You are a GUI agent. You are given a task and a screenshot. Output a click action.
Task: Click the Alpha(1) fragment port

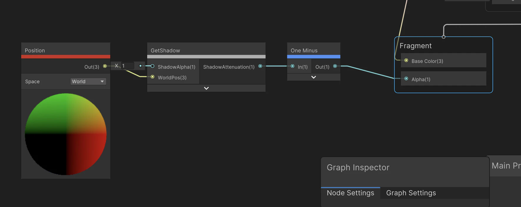coord(406,79)
